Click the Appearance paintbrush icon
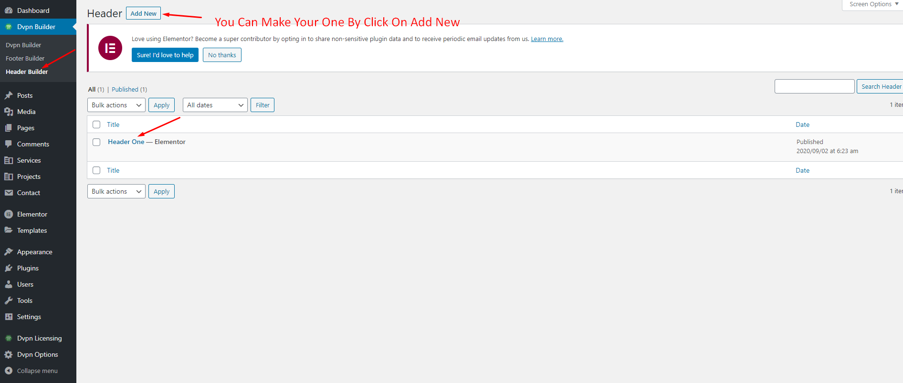The width and height of the screenshot is (903, 383). click(9, 252)
